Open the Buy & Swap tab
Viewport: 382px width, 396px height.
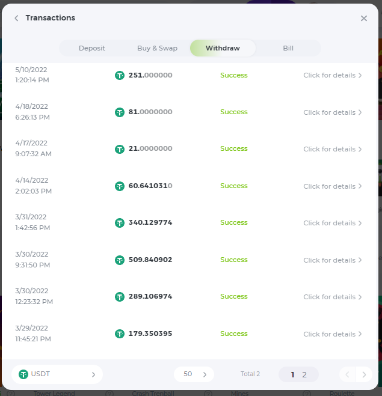point(157,48)
